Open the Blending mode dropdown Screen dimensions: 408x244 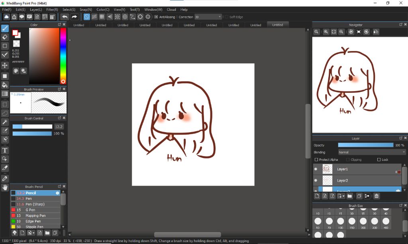point(372,152)
